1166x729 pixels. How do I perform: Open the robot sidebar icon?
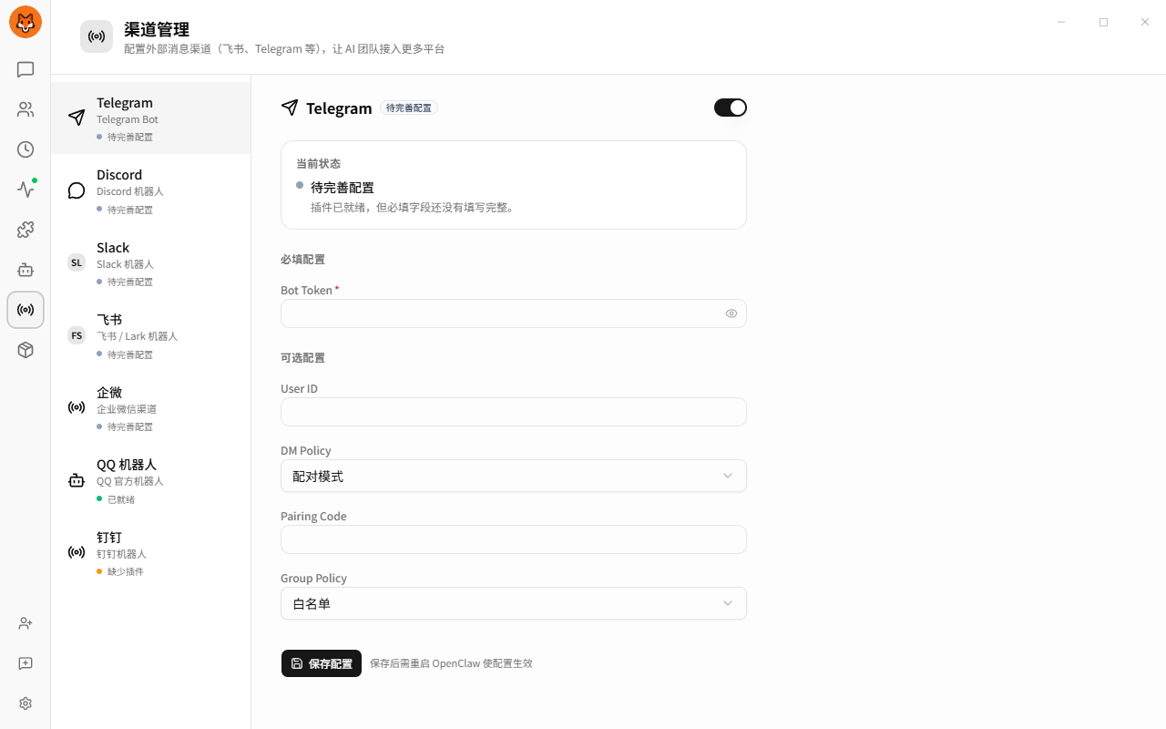[x=26, y=270]
